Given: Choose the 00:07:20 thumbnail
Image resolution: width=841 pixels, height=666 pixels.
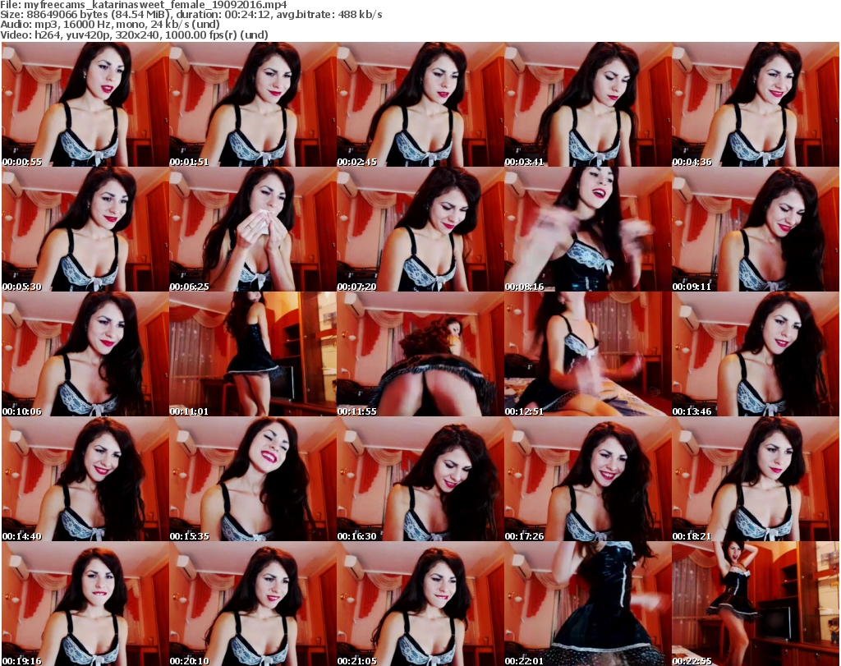Looking at the screenshot, I should coord(420,229).
